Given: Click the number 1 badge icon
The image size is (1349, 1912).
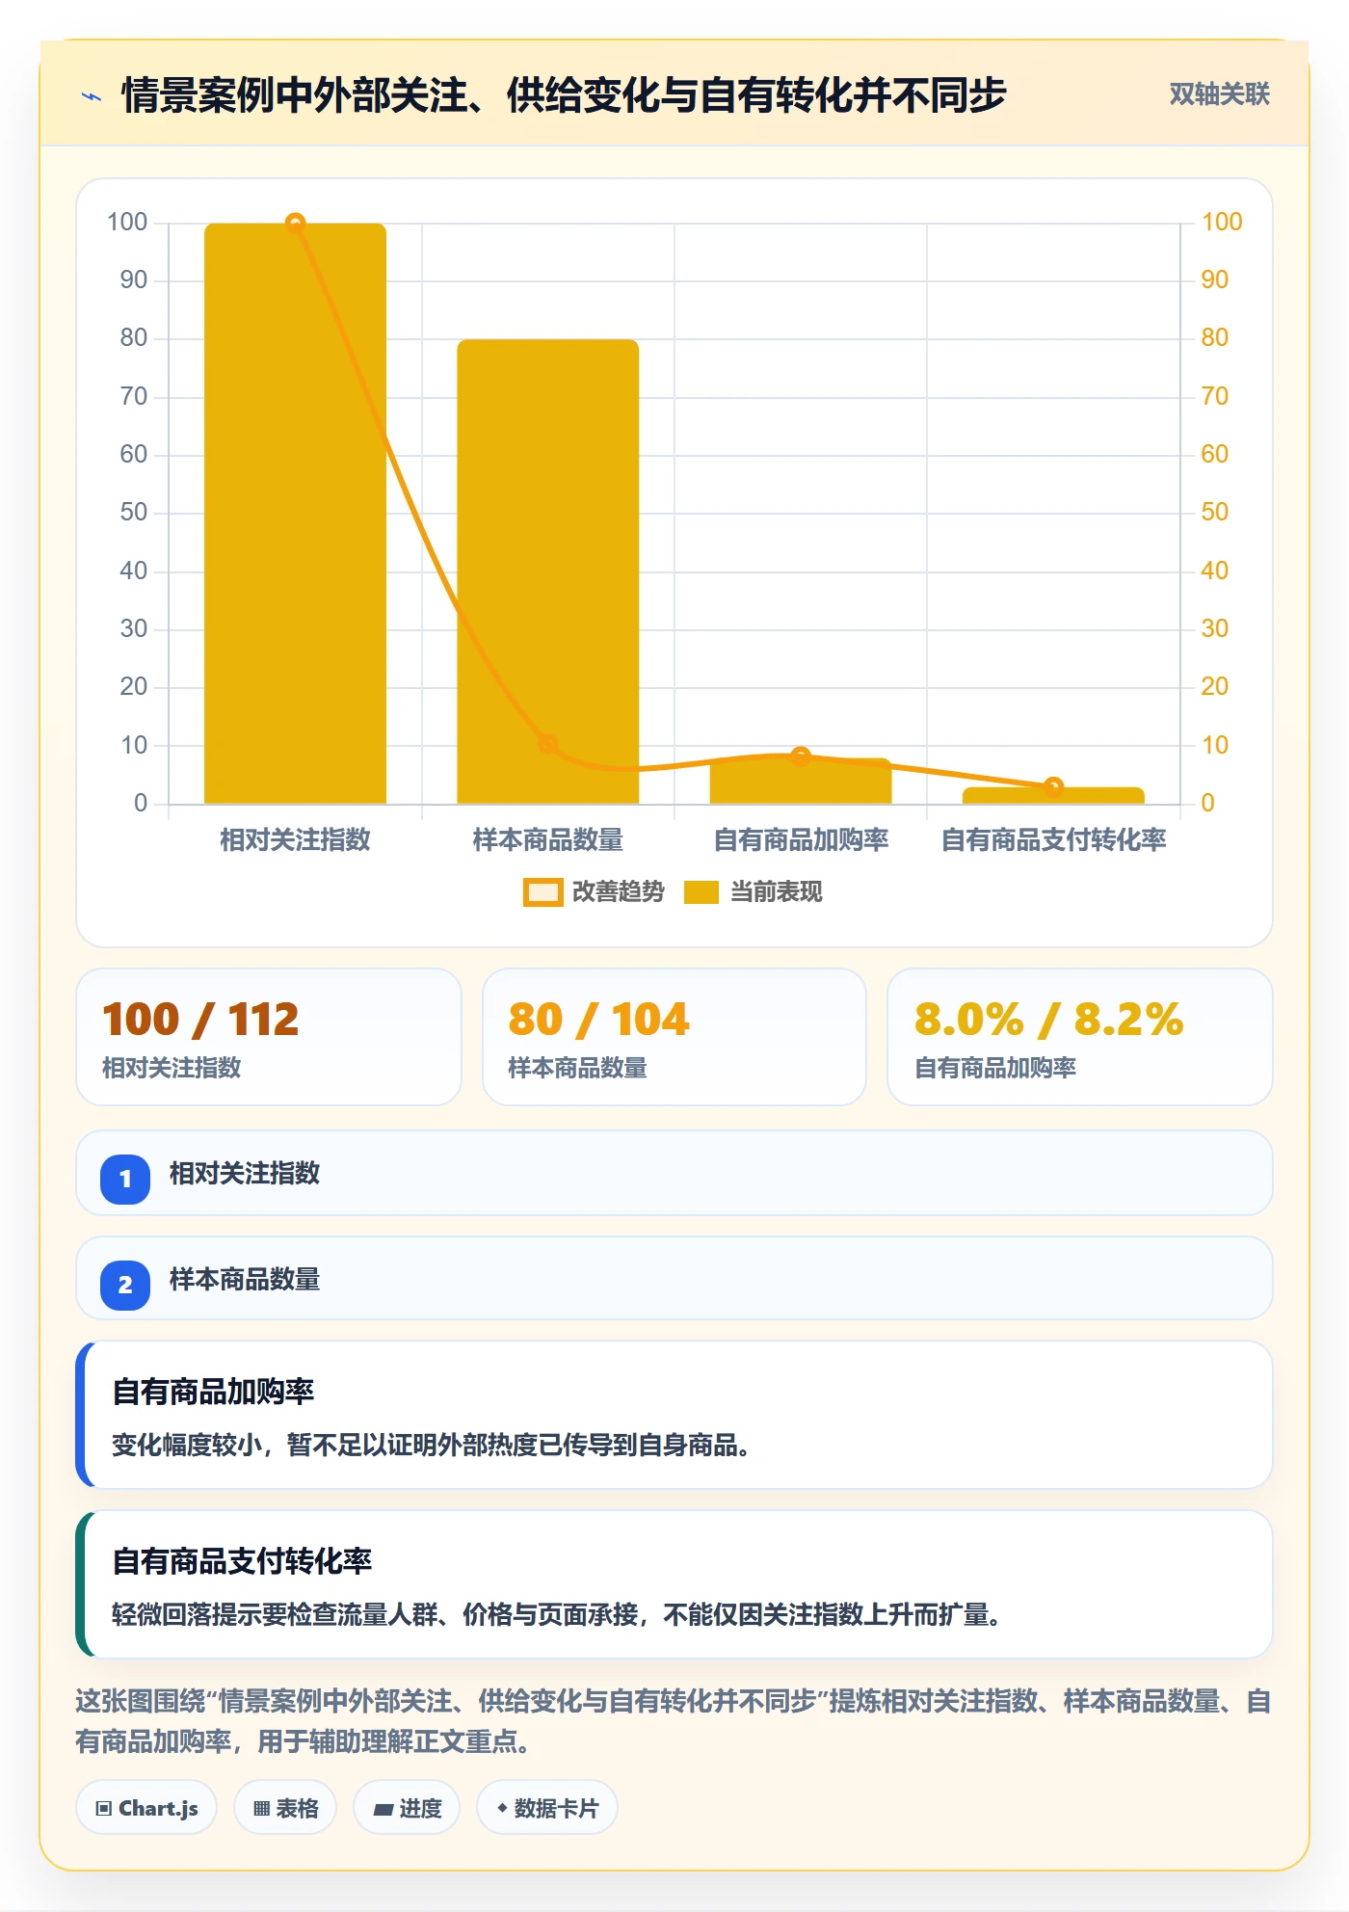Looking at the screenshot, I should coord(125,1179).
